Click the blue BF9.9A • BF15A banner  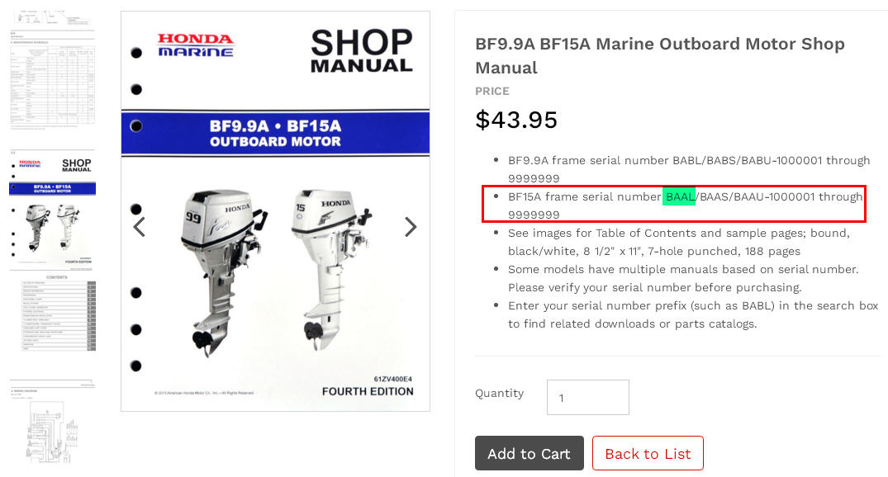tap(275, 134)
